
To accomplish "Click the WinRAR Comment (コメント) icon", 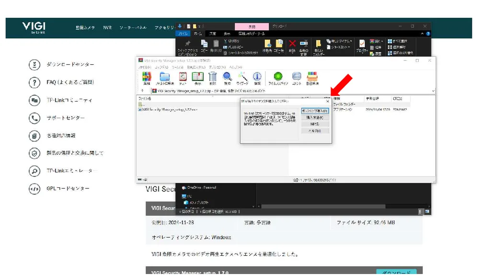I will (x=297, y=78).
